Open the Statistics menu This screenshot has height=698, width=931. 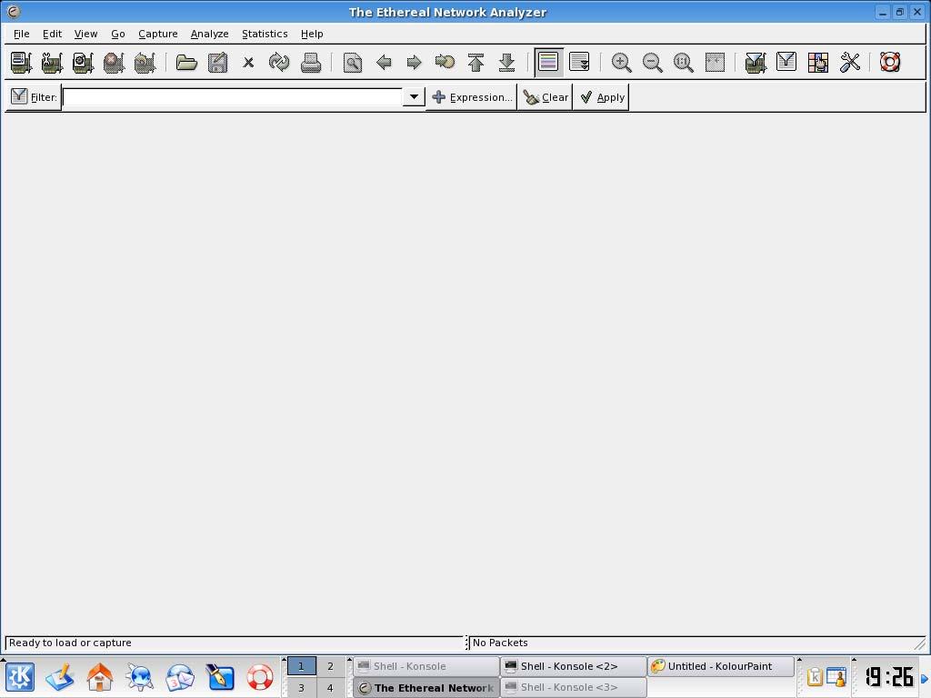click(265, 34)
